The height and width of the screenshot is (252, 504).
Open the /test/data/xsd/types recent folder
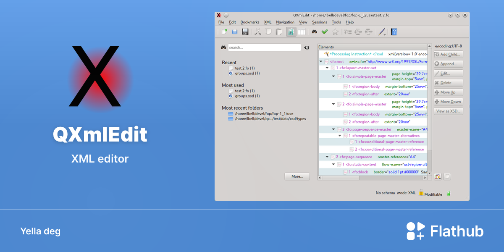pyautogui.click(x=270, y=119)
